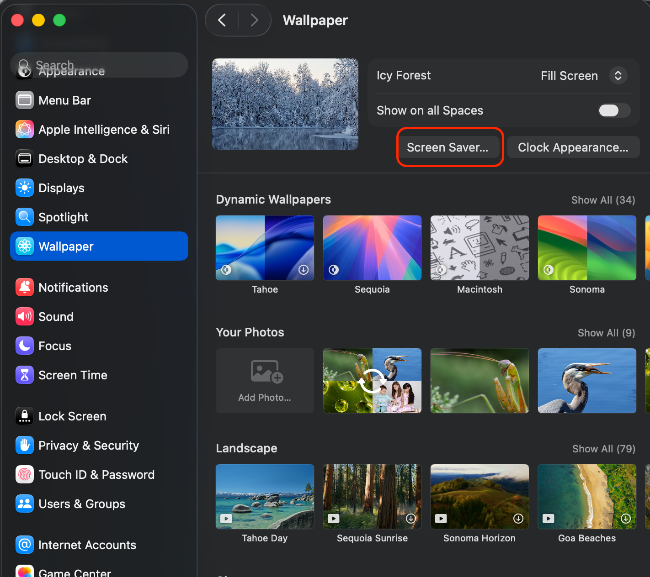Go to Desktop & Dock settings
Image resolution: width=650 pixels, height=577 pixels.
[99, 159]
